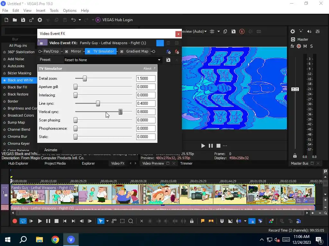
Task: Open Master automation settings icon
Action: click(x=299, y=46)
